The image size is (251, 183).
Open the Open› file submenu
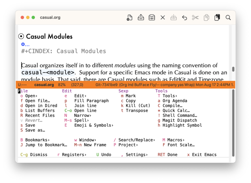tap(29, 96)
